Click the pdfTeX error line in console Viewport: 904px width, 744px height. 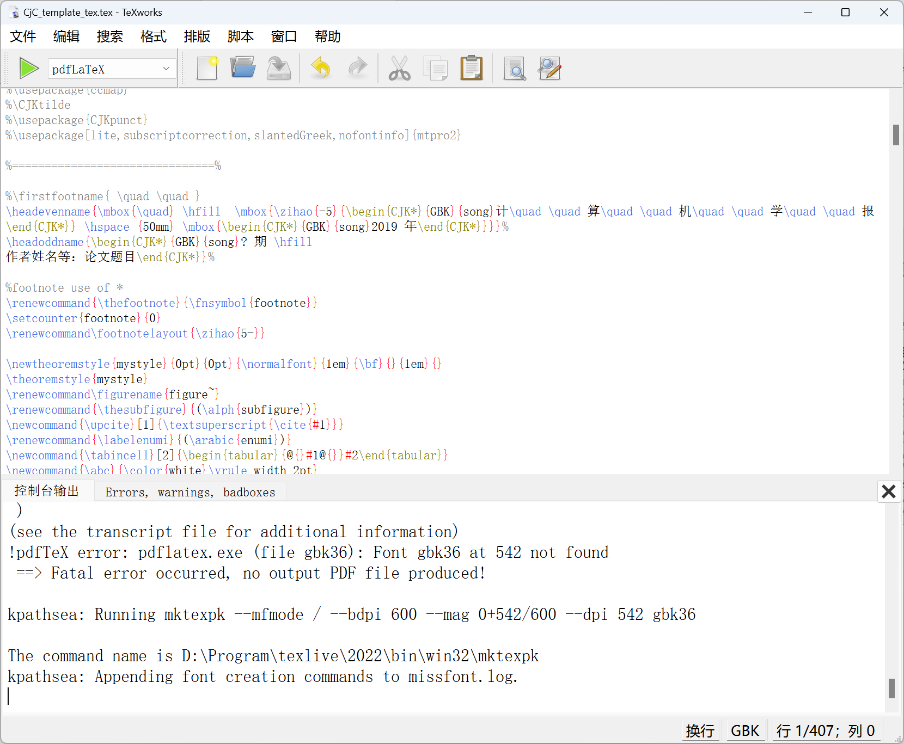click(308, 552)
